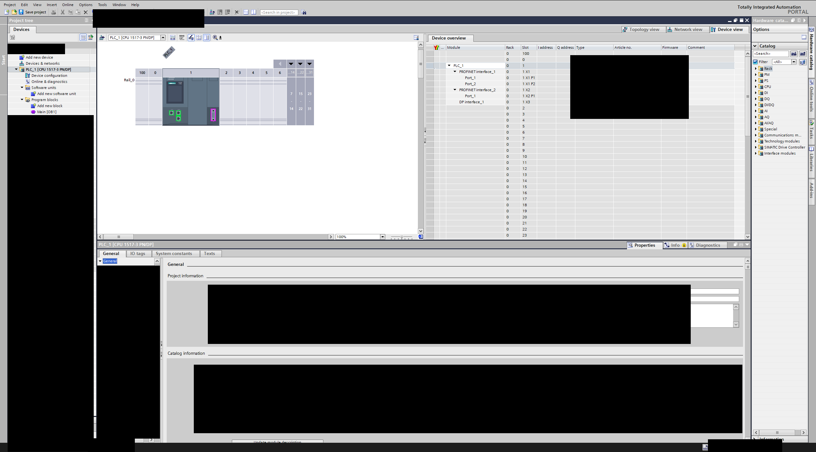Screen dimensions: 816x452
Task: Click the Paste icon in toolbar
Action: click(x=78, y=12)
